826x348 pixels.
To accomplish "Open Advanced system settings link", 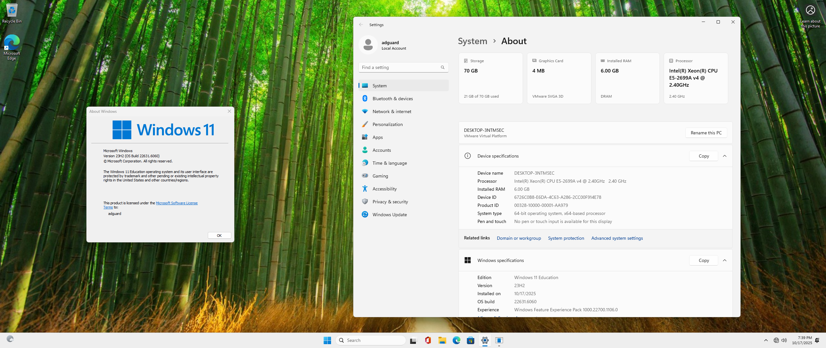I will tap(617, 238).
